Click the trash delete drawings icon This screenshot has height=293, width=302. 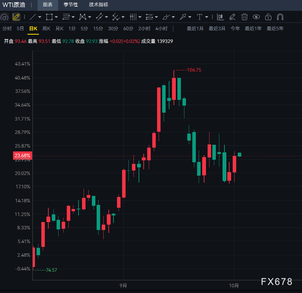(x=244, y=17)
